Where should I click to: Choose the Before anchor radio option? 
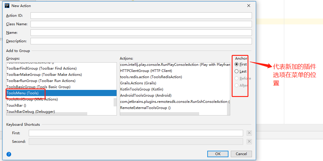click(243, 78)
